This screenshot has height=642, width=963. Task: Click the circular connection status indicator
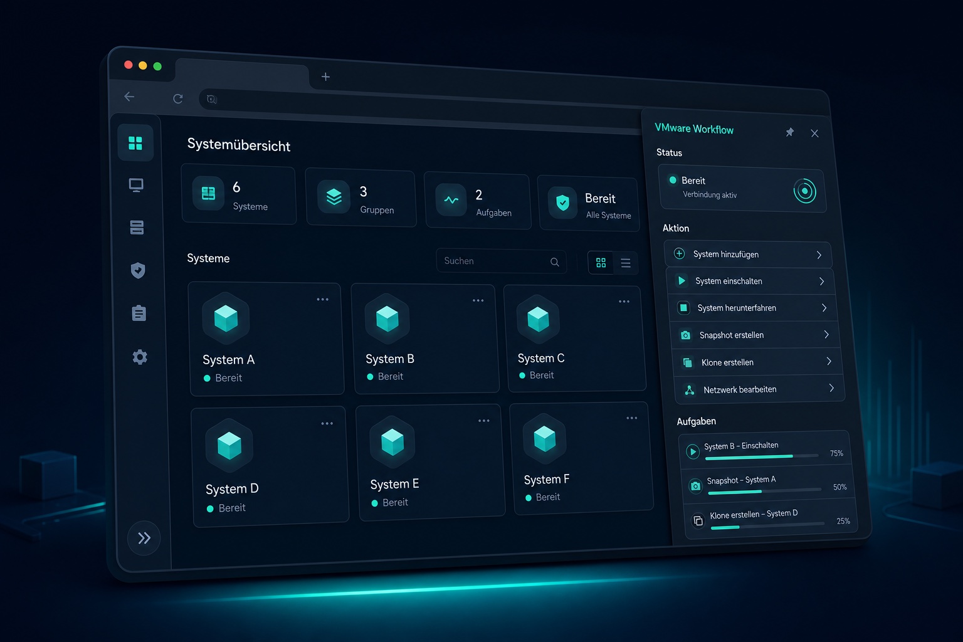click(x=804, y=191)
